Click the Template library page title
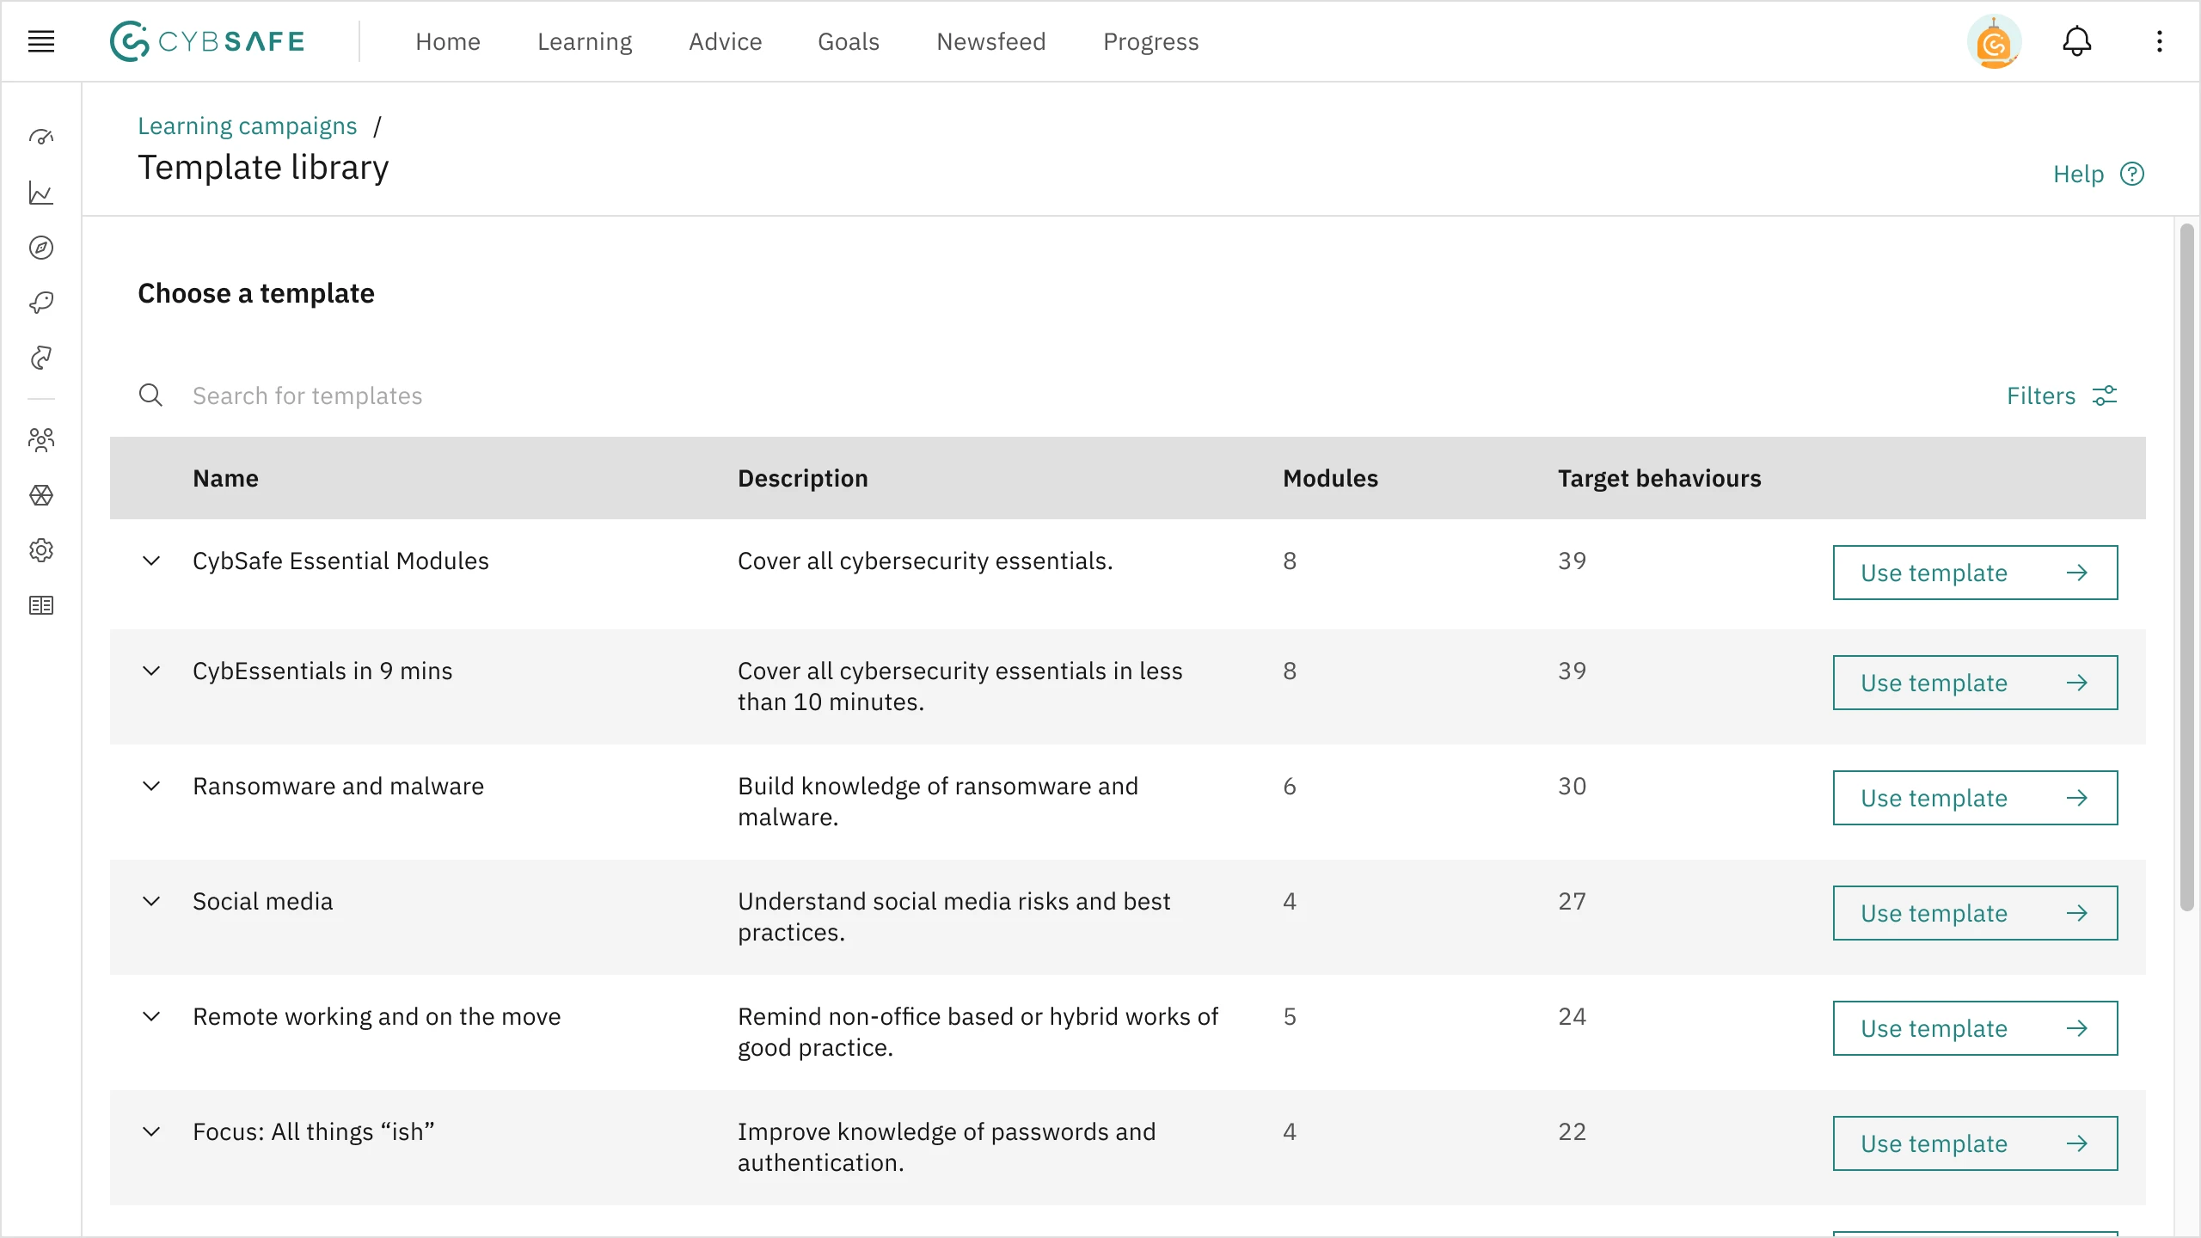This screenshot has height=1238, width=2201. click(263, 168)
